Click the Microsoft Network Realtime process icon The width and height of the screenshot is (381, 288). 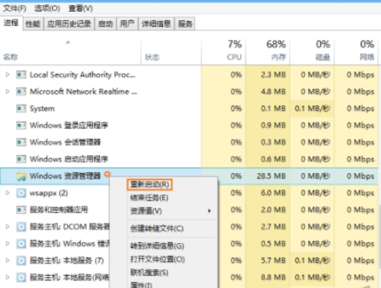click(x=21, y=92)
